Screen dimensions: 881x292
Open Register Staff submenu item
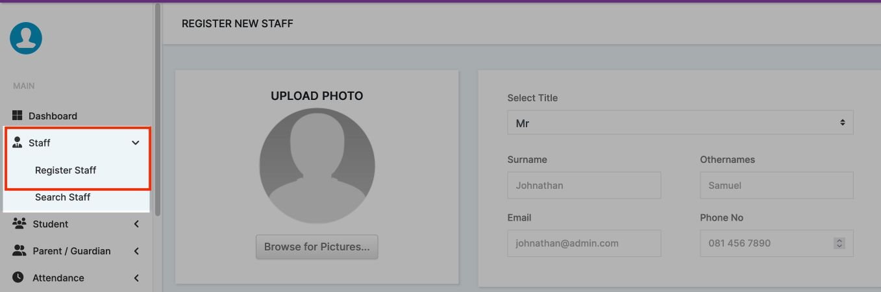tap(66, 170)
